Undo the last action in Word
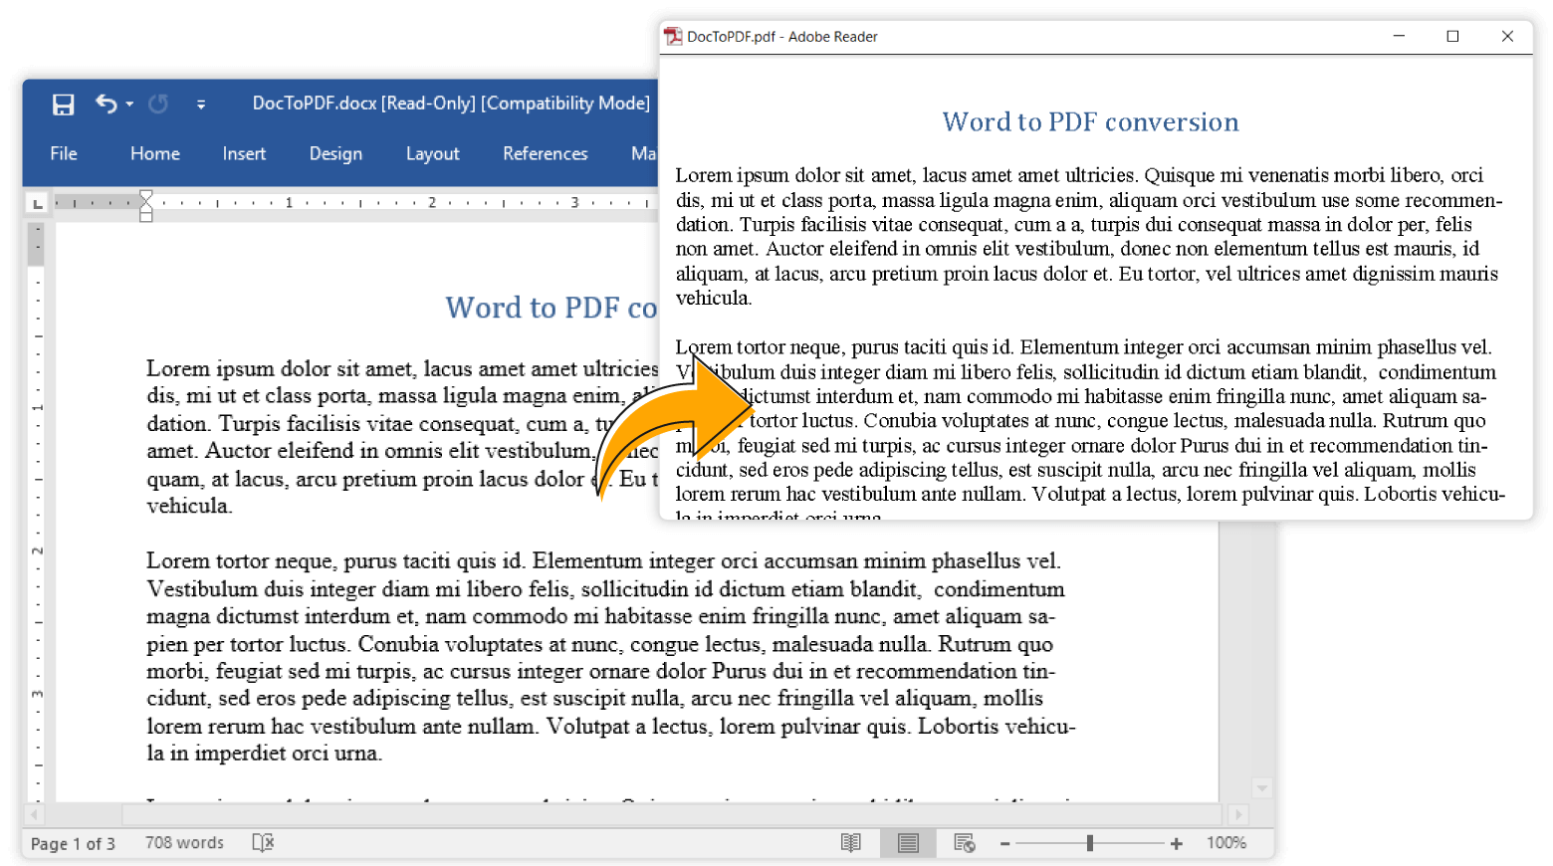 point(106,103)
